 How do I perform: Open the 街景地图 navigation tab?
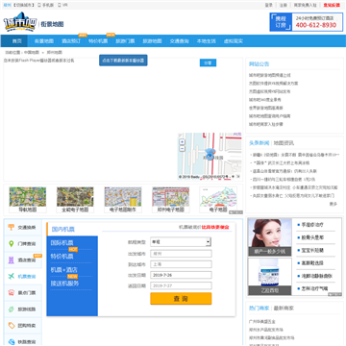click(44, 41)
